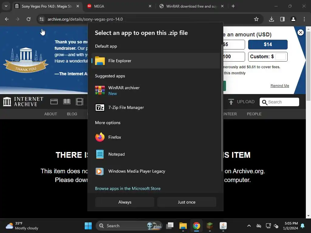Open weather widget showing 35°F
311x233 pixels.
tap(22, 226)
